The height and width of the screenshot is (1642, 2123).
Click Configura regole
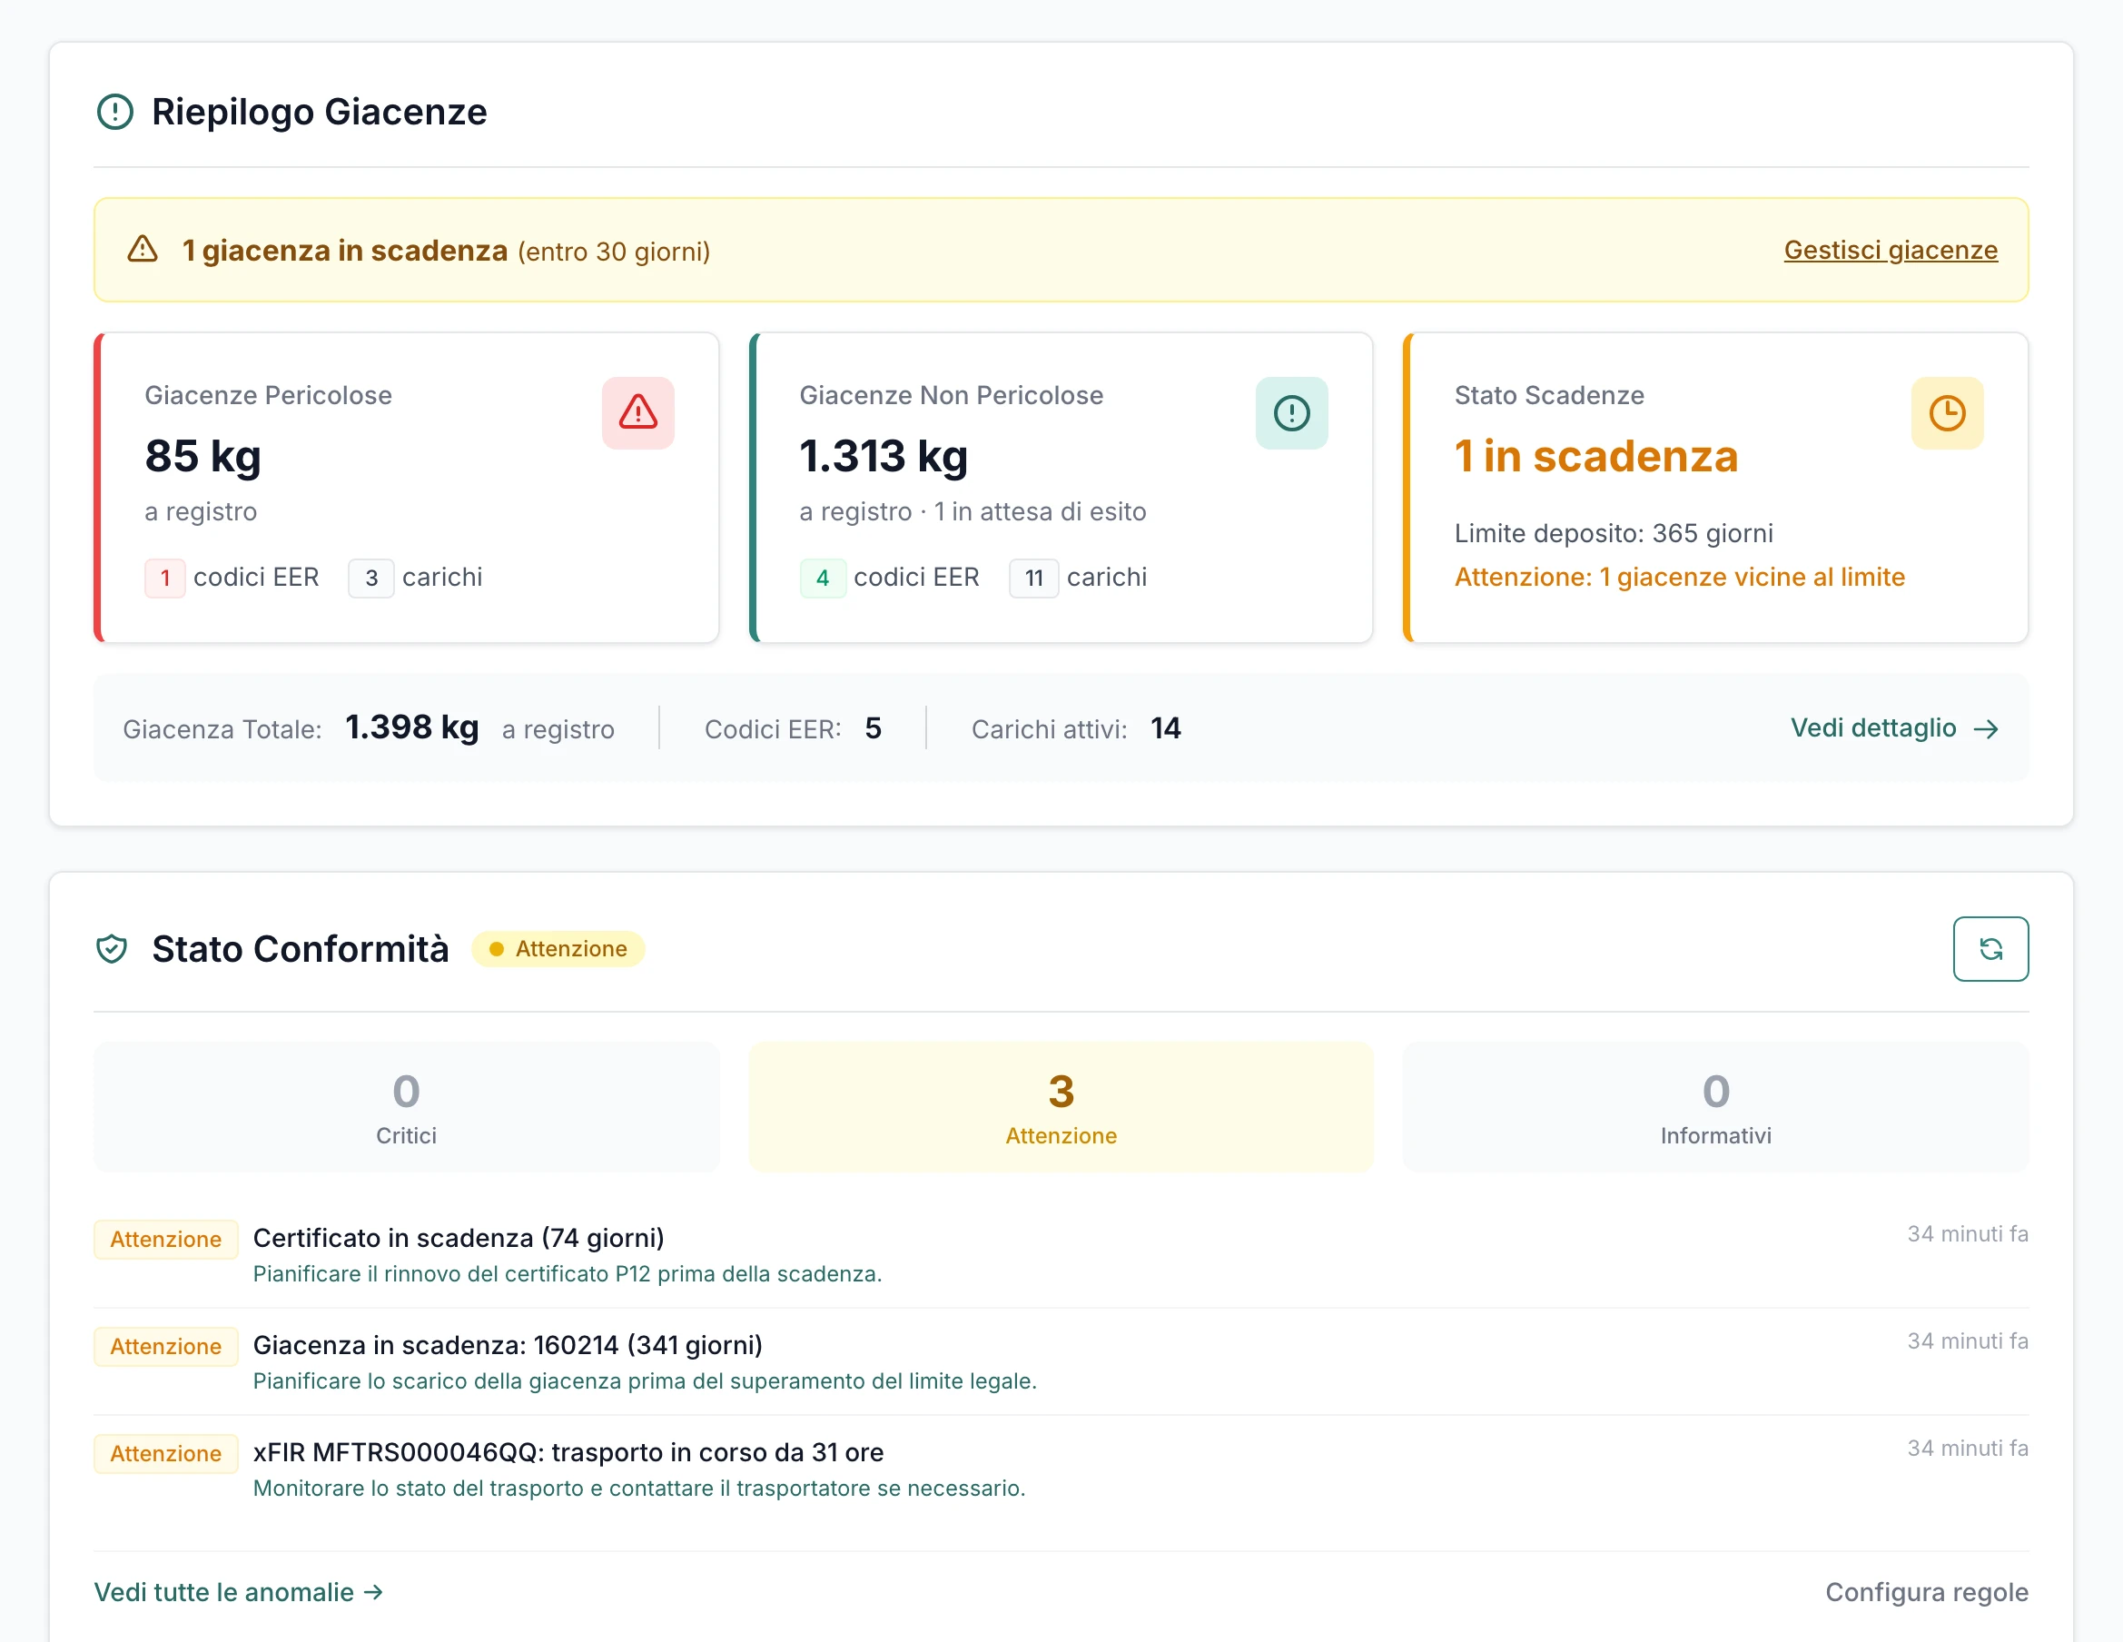pos(1927,1592)
